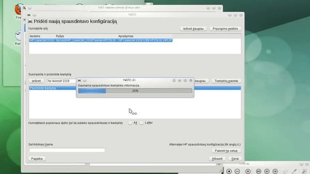Click the pause button in the recorder toolbar

pos(237,171)
